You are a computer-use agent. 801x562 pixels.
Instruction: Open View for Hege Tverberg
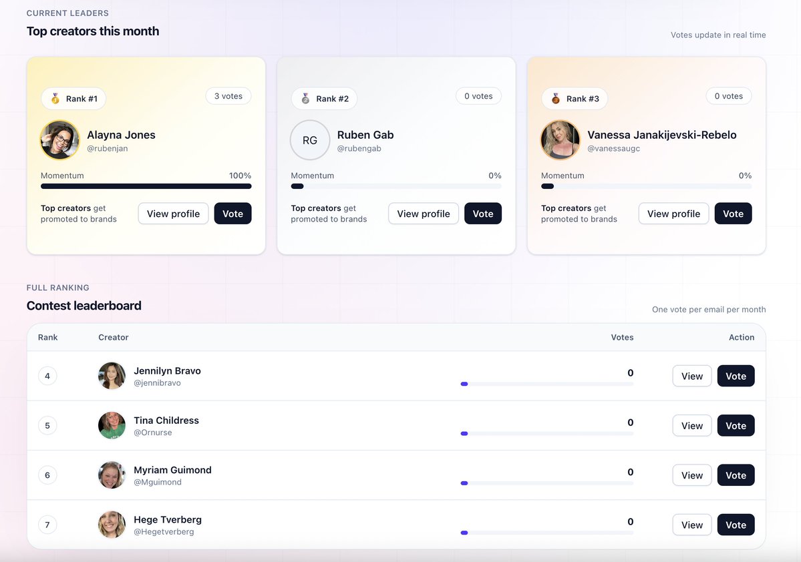[x=692, y=524]
